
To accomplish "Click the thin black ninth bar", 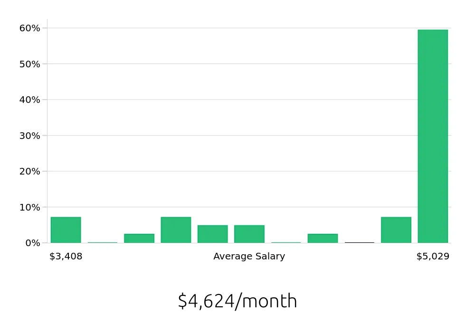I will pyautogui.click(x=359, y=242).
